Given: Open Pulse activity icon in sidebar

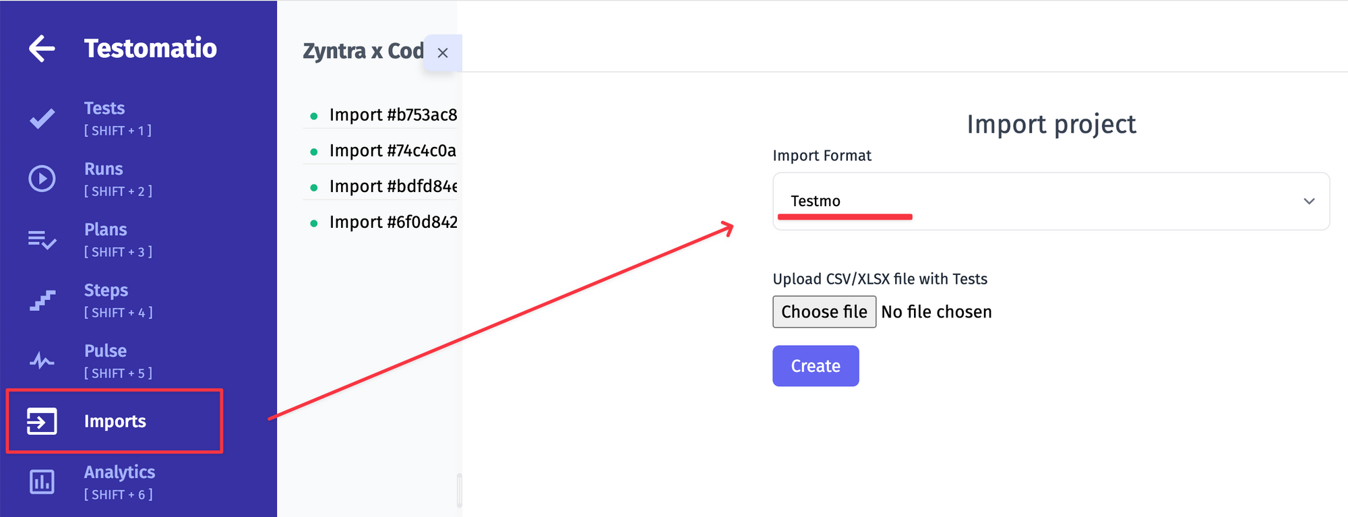Looking at the screenshot, I should tap(42, 361).
